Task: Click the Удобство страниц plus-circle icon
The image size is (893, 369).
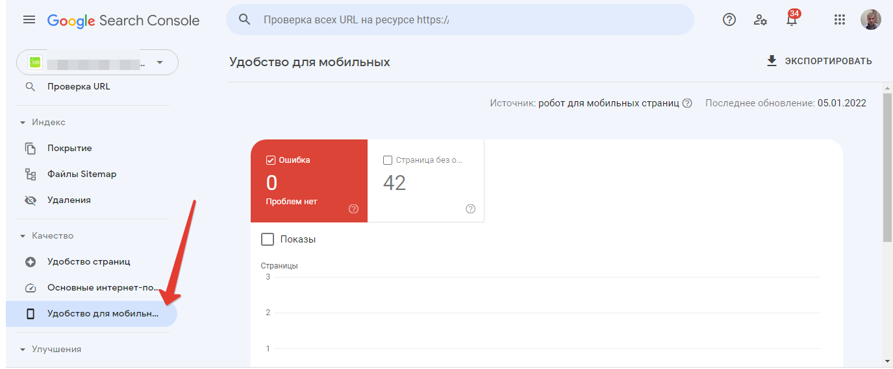Action: point(30,262)
